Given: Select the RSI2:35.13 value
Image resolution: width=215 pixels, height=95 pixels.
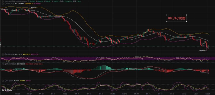Looking at the screenshot, I should (27, 54).
